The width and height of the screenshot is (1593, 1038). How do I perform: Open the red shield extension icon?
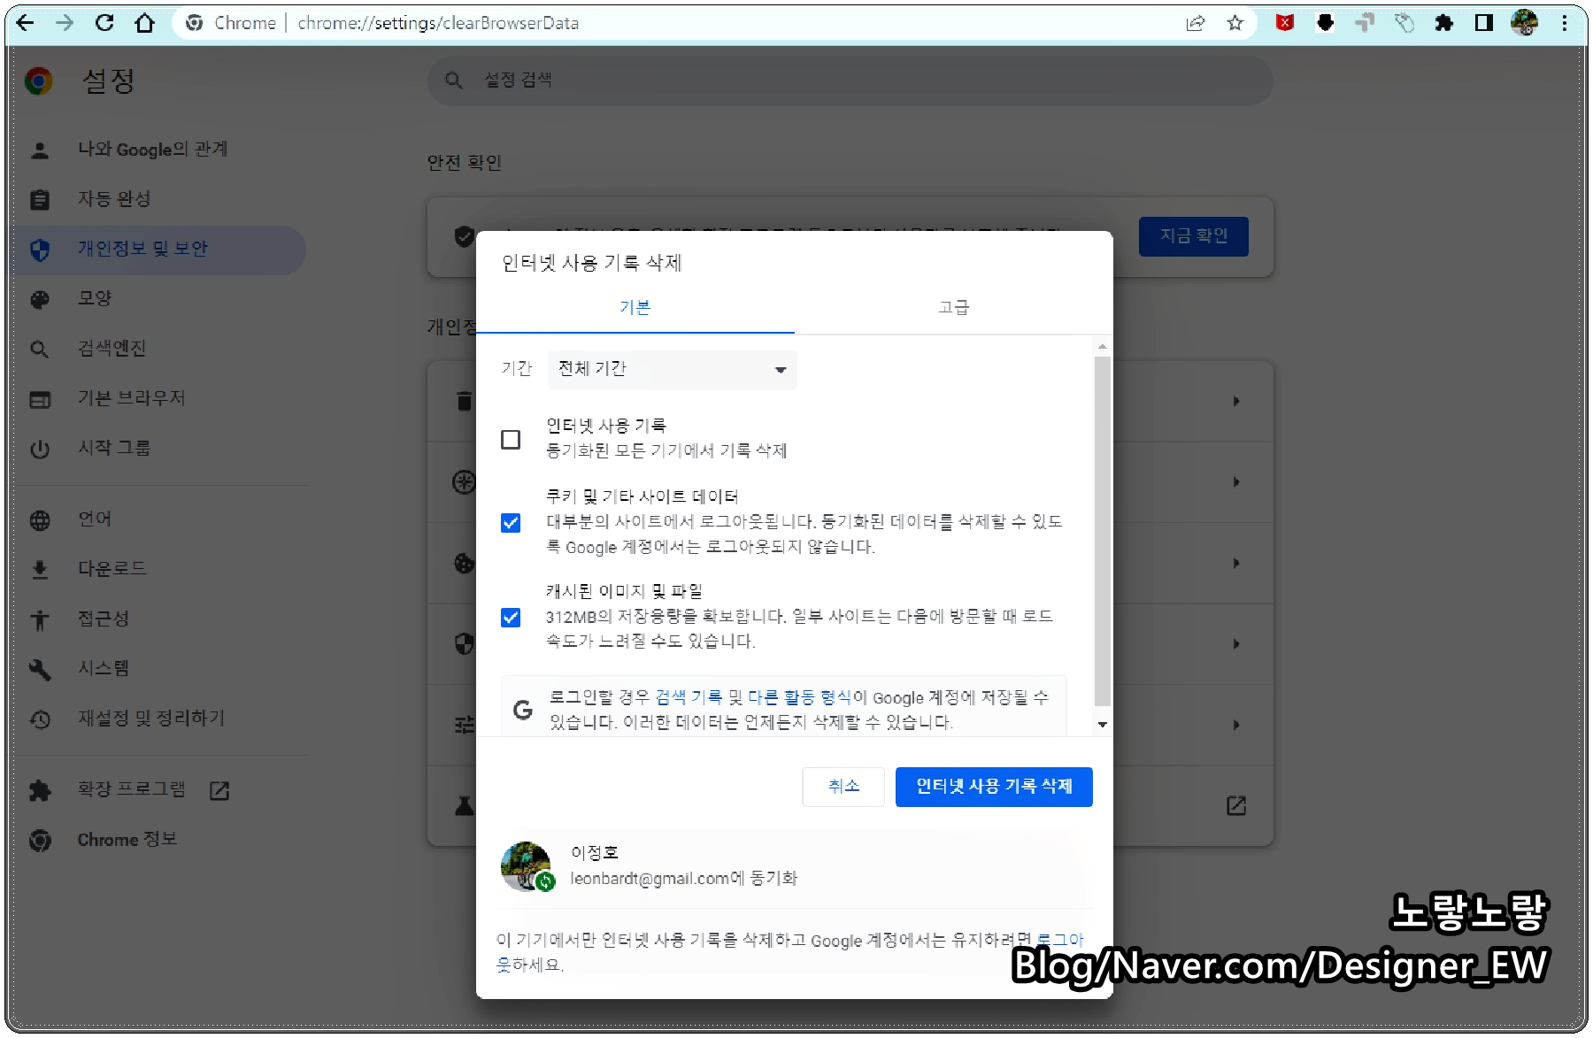click(x=1285, y=23)
